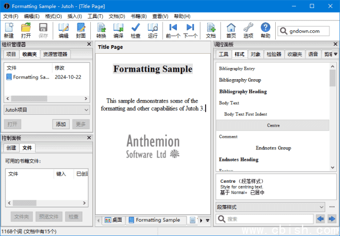340x236 pixels.
Task: Open a project with the 打开 icon
Action: 26,30
